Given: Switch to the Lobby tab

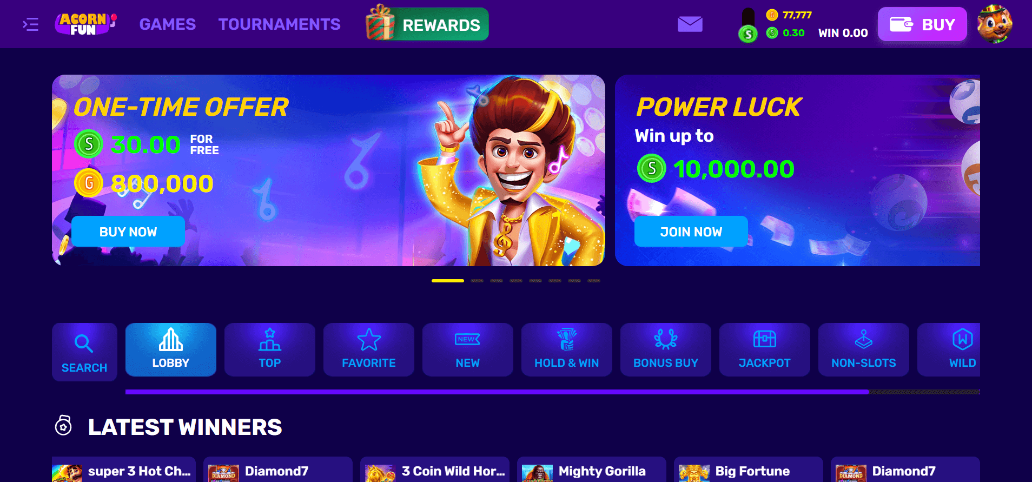Looking at the screenshot, I should tap(171, 349).
